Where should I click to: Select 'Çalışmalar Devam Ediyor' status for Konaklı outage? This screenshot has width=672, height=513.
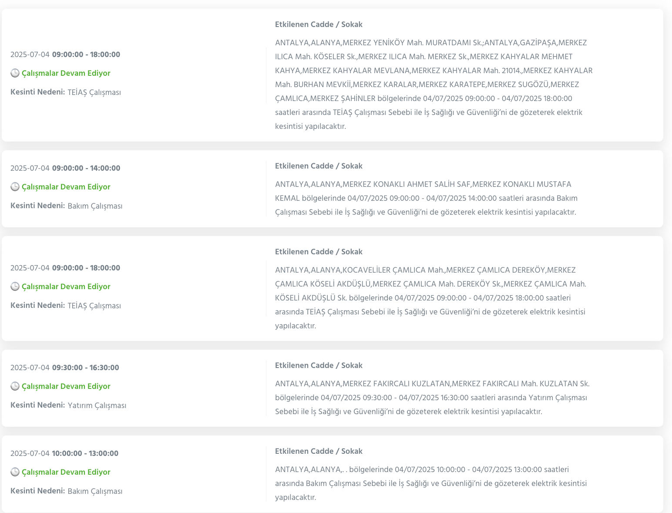point(66,187)
